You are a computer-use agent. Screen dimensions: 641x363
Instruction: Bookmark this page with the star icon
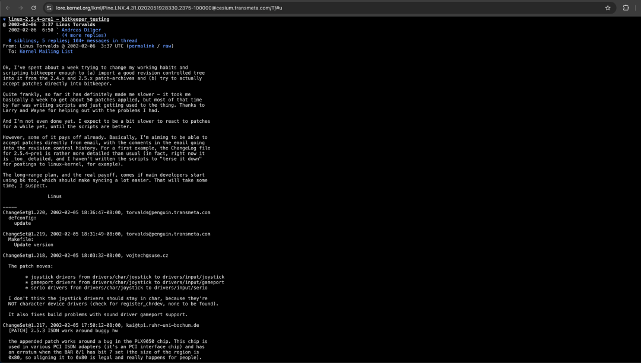point(608,8)
